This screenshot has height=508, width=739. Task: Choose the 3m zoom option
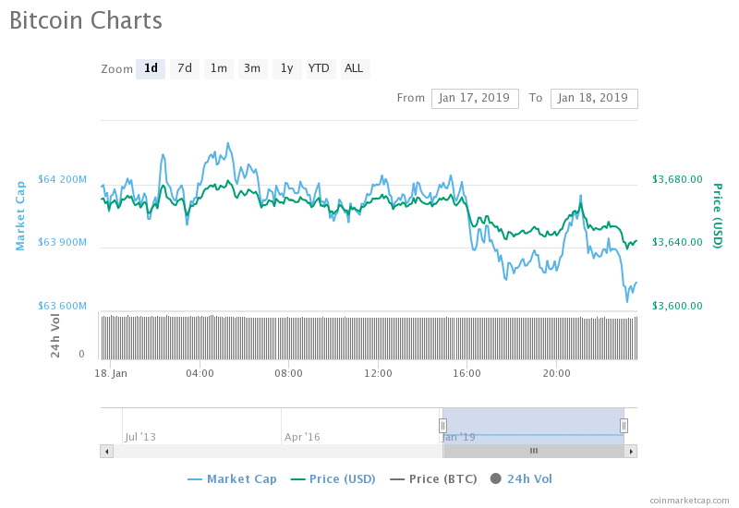252,68
